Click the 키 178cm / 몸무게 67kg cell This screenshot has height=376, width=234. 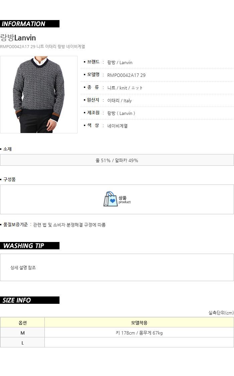(x=139, y=333)
